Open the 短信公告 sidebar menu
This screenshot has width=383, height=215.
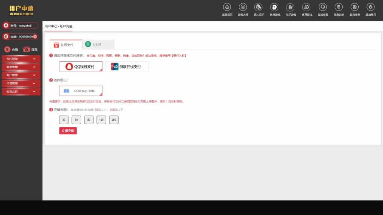click(21, 91)
